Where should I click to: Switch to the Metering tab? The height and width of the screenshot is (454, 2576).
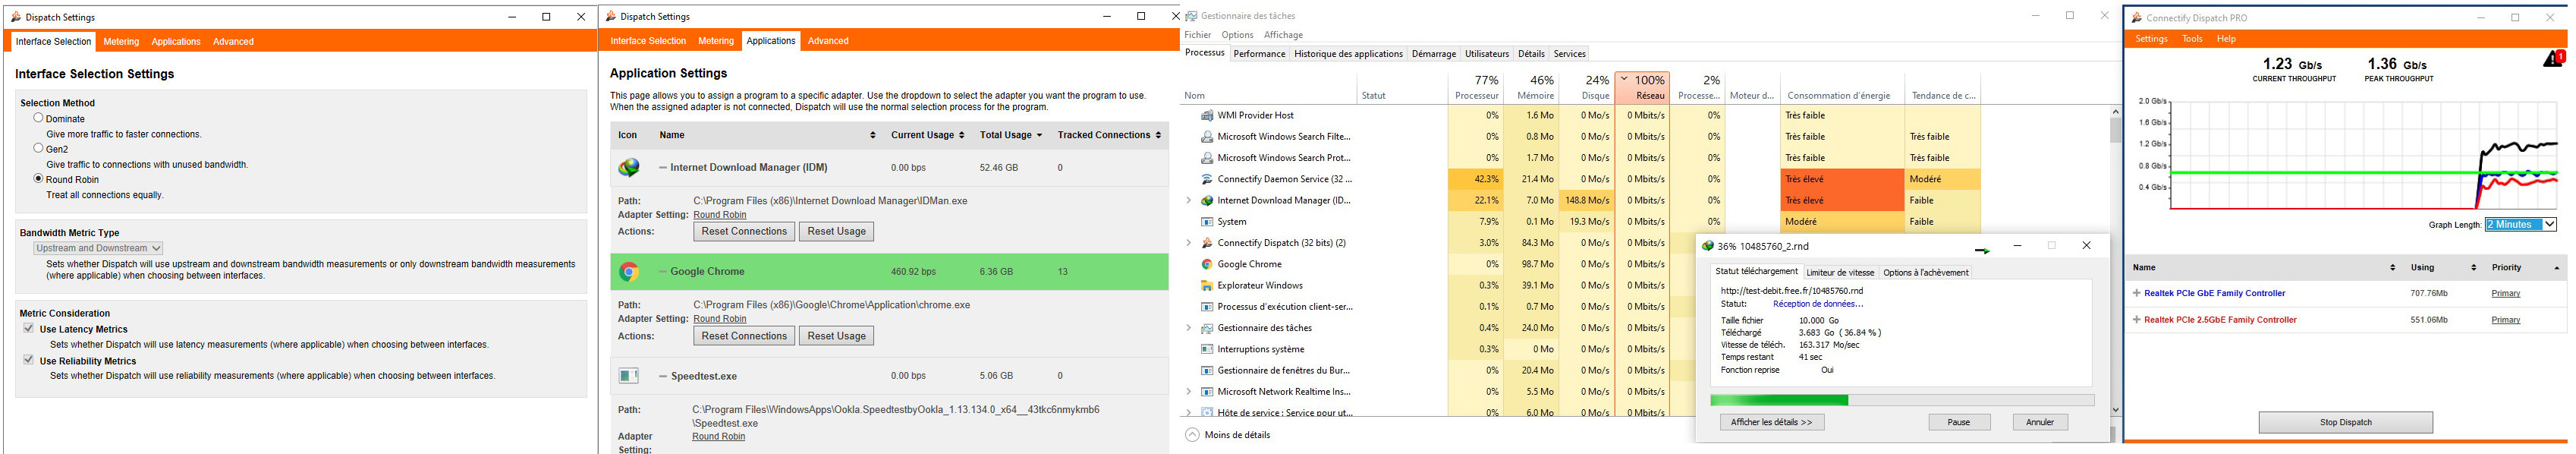pos(121,42)
